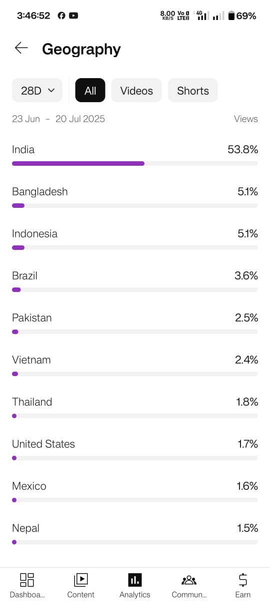
Task: Tap the YouTube icon in status bar
Action: [x=73, y=16]
